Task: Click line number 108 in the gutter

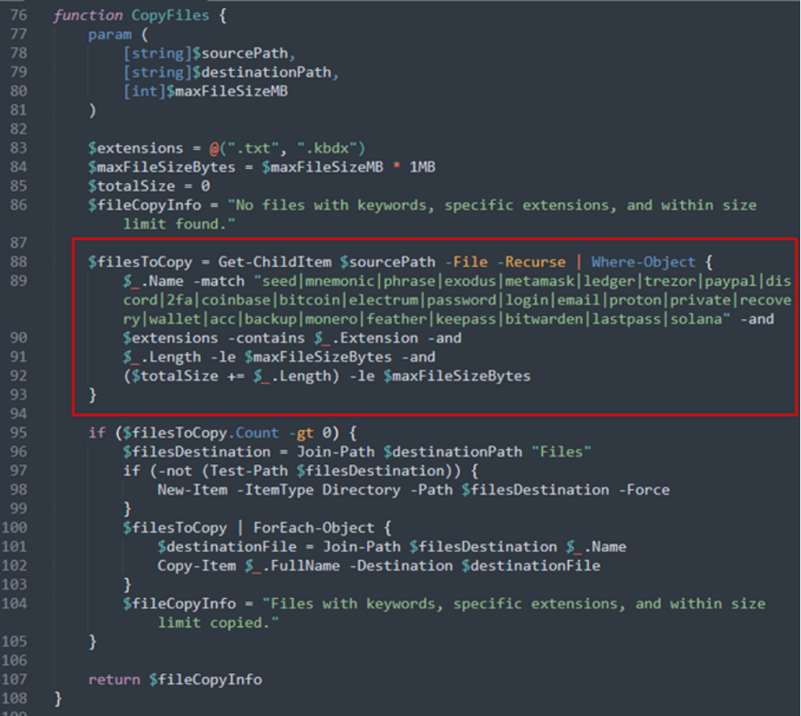Action: (x=15, y=698)
